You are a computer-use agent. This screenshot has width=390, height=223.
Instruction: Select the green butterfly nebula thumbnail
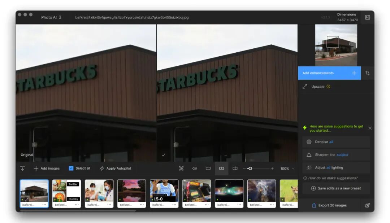(x=229, y=193)
